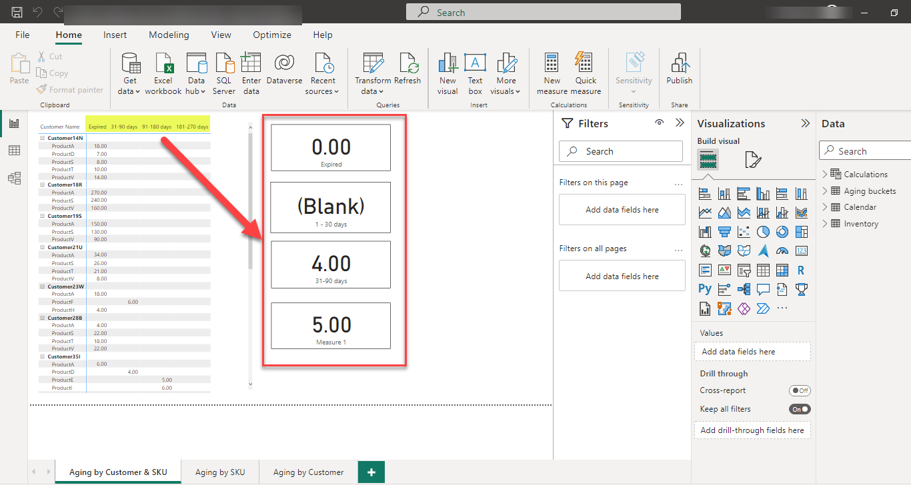
Task: Select the slicer visual
Action: pos(744,270)
